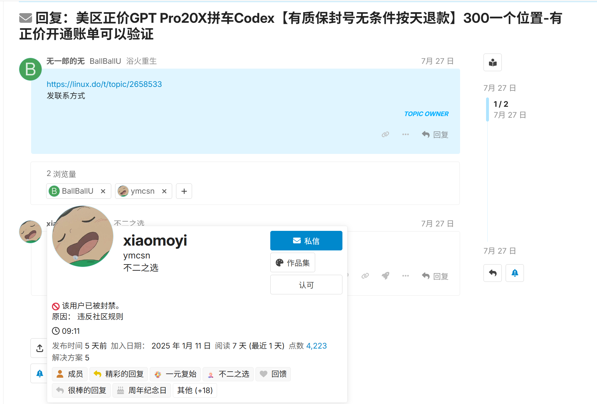597x404 pixels.
Task: Open the post date on BallBallU's post
Action: tap(437, 61)
